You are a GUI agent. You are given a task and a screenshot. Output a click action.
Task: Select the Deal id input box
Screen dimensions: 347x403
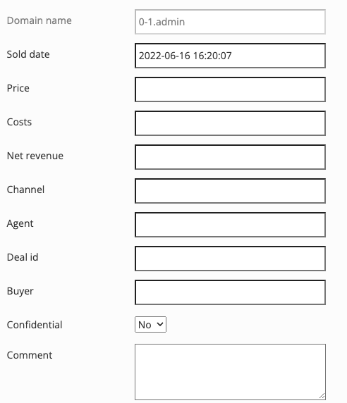[230, 259]
